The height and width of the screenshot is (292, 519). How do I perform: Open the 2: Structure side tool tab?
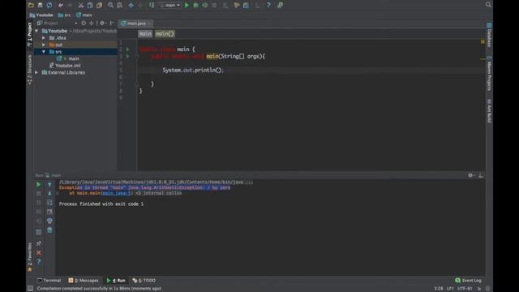[30, 70]
